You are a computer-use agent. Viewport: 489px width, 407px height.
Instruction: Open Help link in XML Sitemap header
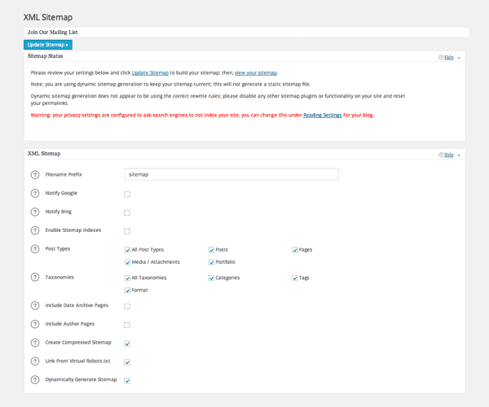[449, 155]
